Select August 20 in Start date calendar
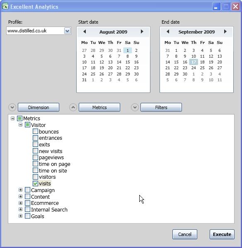The width and height of the screenshot is (242, 248). [110, 68]
